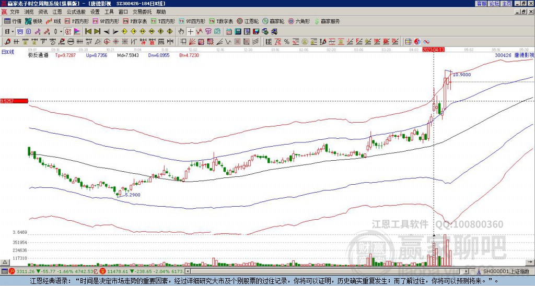Select the red pencil drawing tool
Image resolution: width=535 pixels, height=286 pixels.
click(x=7, y=42)
